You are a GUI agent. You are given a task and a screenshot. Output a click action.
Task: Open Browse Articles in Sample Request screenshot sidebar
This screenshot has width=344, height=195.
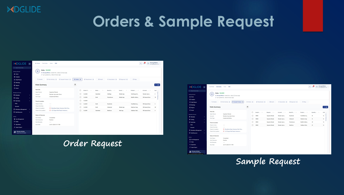point(197,152)
